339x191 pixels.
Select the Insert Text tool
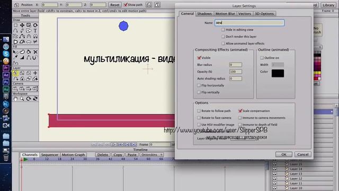click(35, 31)
